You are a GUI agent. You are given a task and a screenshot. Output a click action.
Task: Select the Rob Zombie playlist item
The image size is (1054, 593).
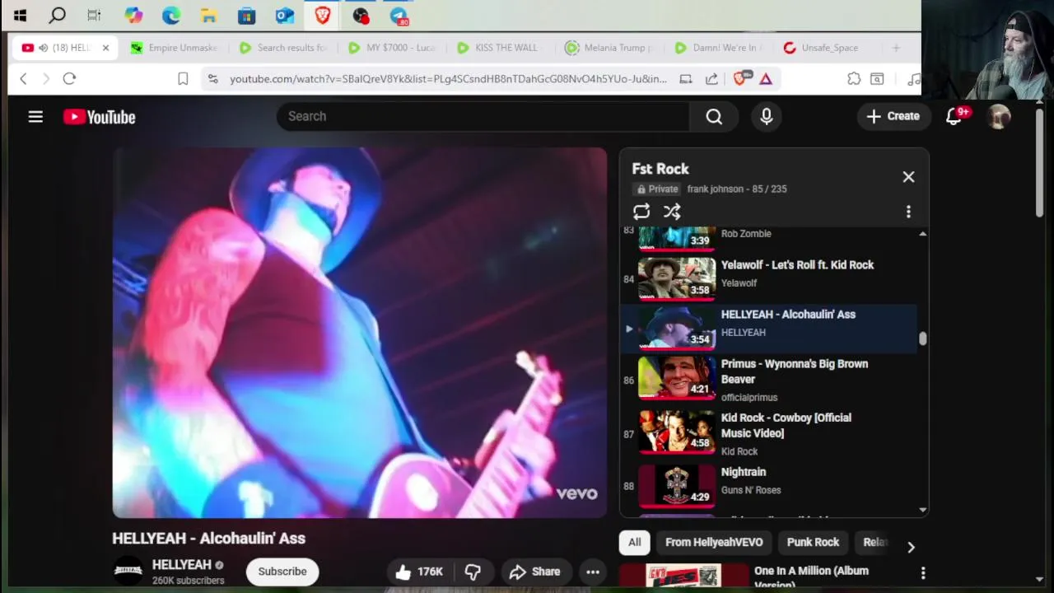point(769,238)
